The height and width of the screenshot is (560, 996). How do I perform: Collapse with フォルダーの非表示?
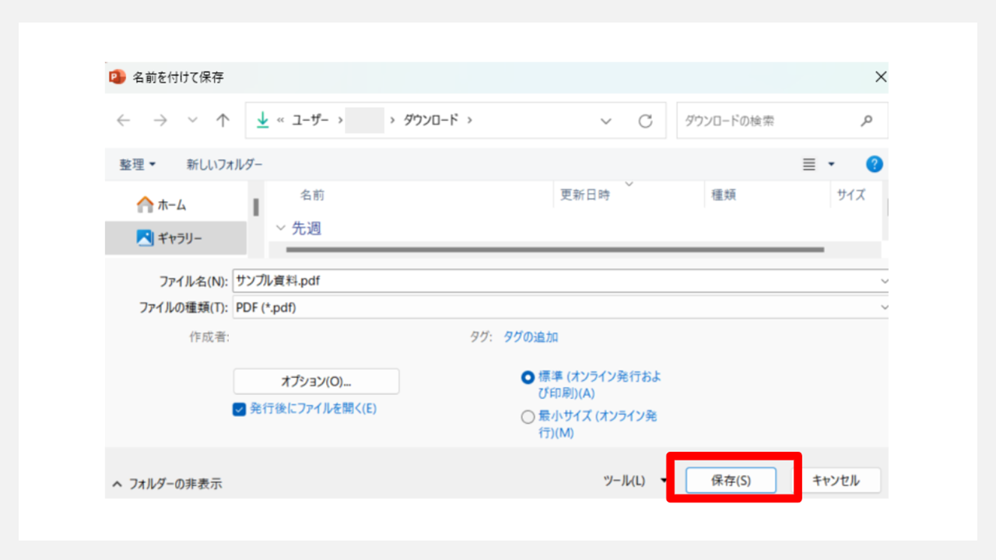167,484
